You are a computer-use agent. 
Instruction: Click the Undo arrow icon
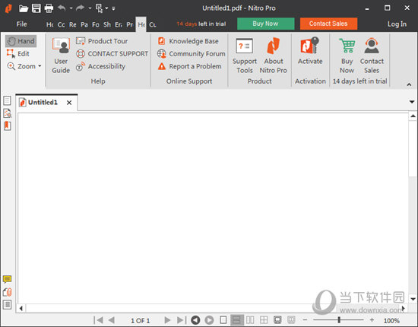point(62,8)
